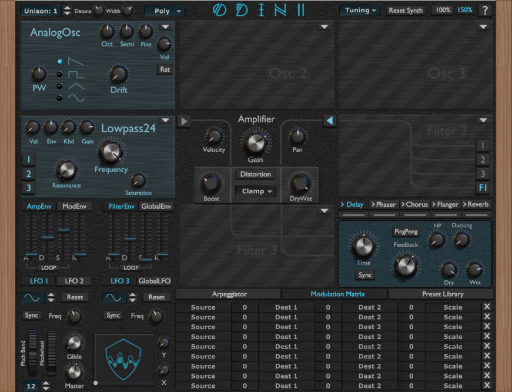Open the Osc 3 type dropdown arrow
This screenshot has height=392, width=512.
(x=483, y=27)
